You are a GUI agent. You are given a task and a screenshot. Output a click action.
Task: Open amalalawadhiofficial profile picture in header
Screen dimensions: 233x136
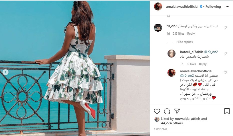click(x=158, y=6)
